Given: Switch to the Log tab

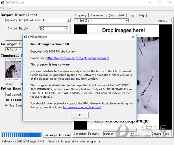Looking at the screenshot, I should tap(132, 15).
